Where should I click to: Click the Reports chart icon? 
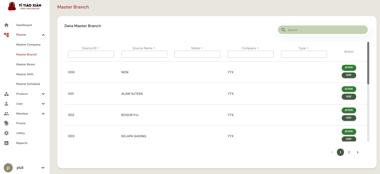(7, 143)
